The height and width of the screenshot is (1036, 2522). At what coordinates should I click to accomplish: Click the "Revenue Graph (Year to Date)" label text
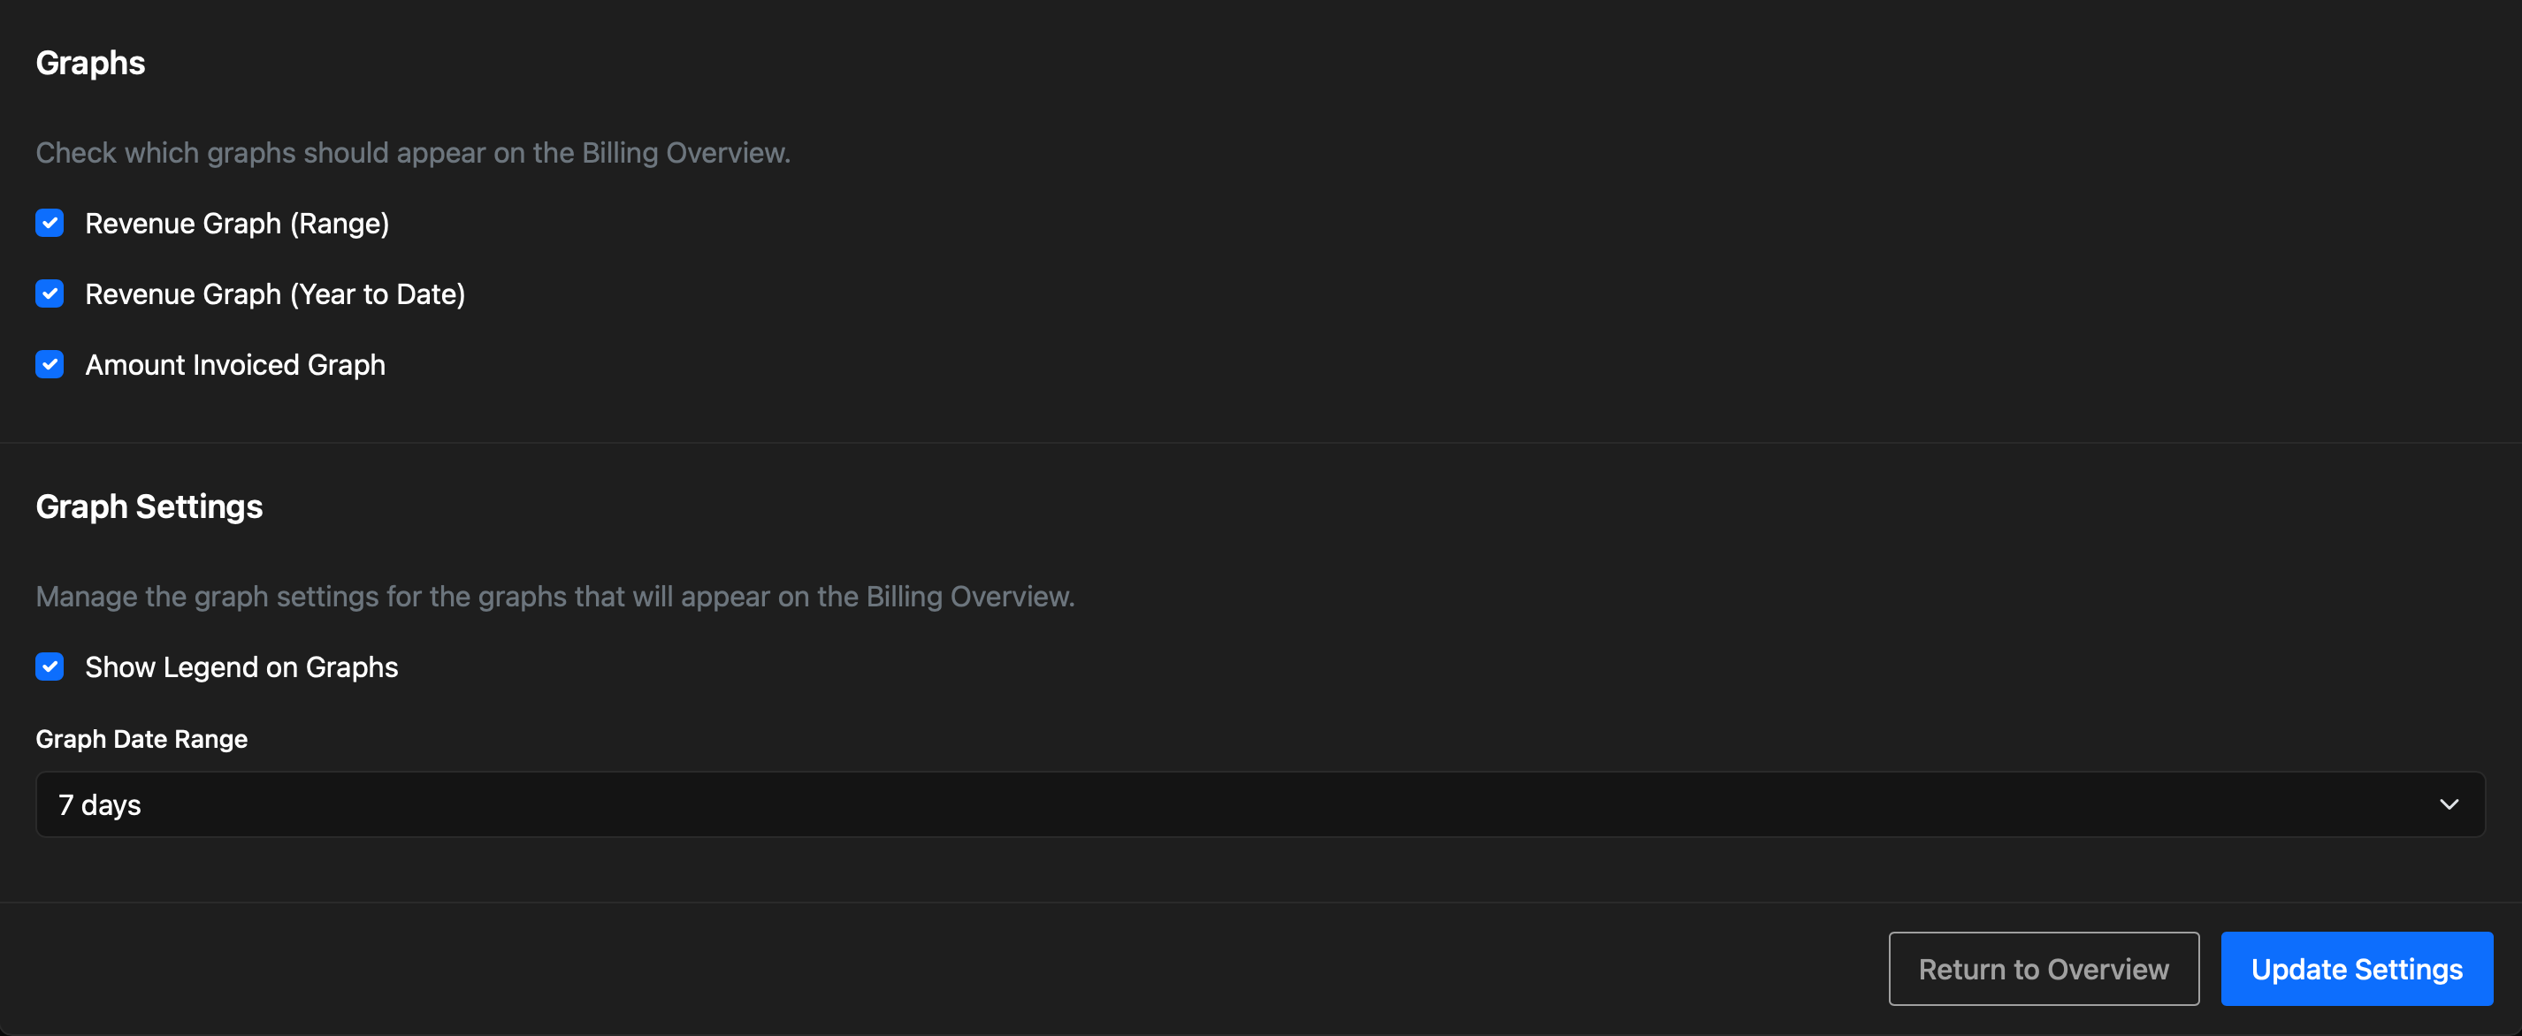point(275,294)
